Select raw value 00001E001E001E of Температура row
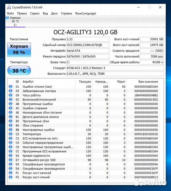The height and width of the screenshot is (191, 171). point(146,134)
